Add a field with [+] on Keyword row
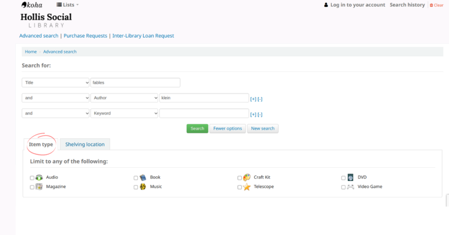 (x=253, y=114)
